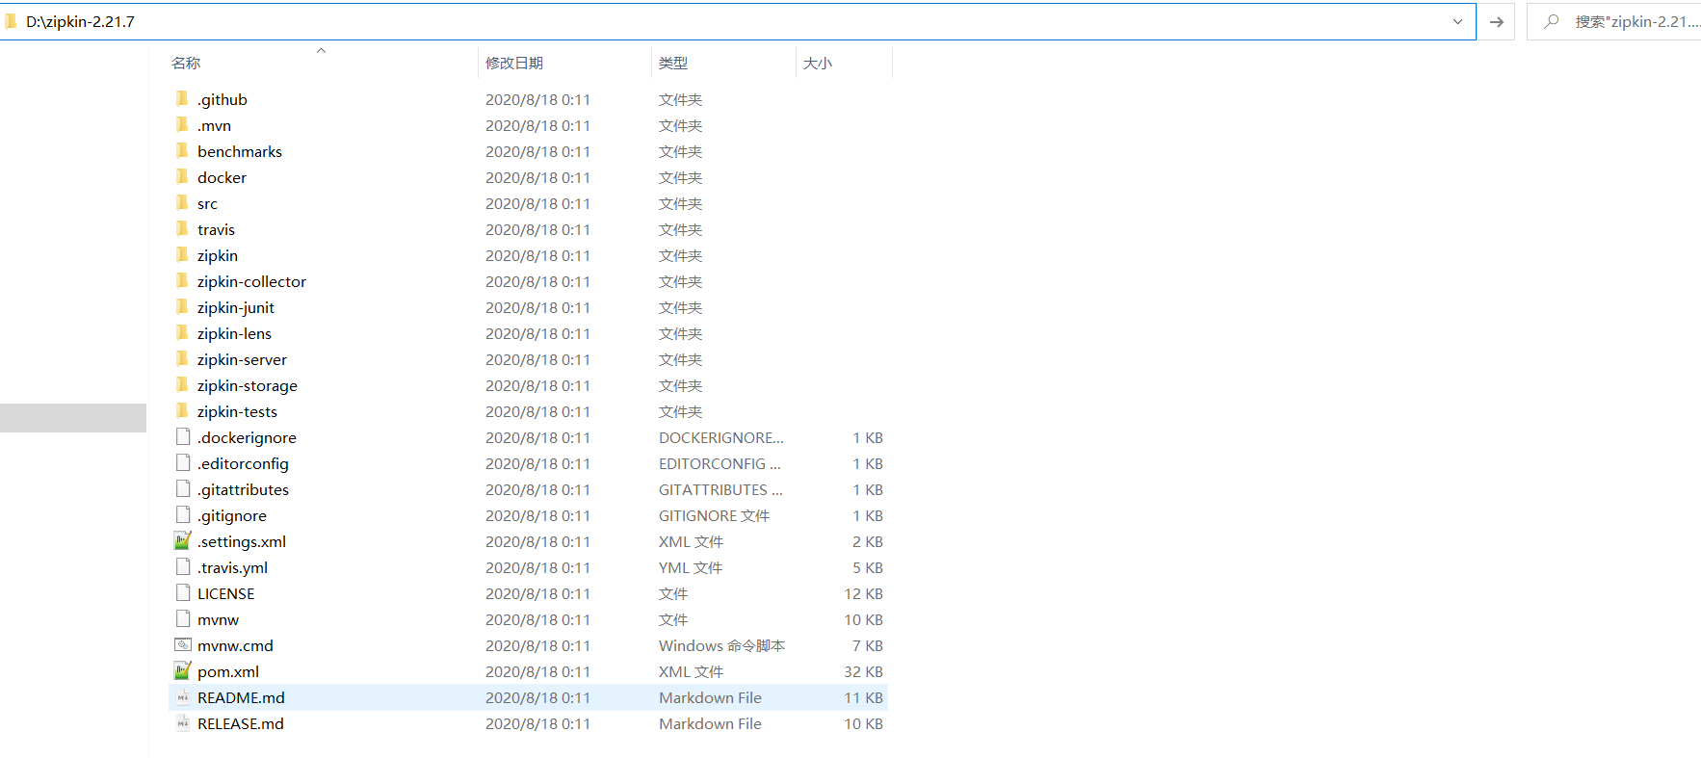
Task: Click the src folder icon
Action: (x=182, y=202)
